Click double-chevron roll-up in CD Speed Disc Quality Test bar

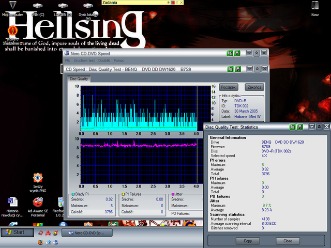click(257, 69)
